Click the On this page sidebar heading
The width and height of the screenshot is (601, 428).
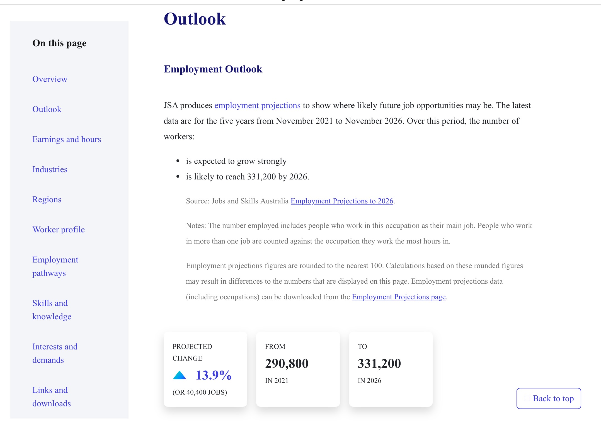point(59,43)
